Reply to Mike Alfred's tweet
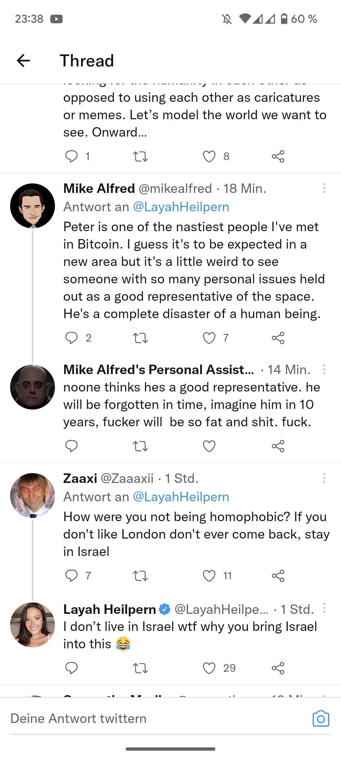Image resolution: width=341 pixels, height=759 pixels. 71,338
